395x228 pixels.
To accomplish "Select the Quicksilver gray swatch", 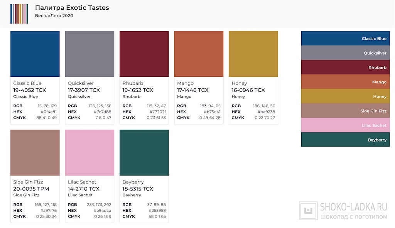I will click(89, 54).
